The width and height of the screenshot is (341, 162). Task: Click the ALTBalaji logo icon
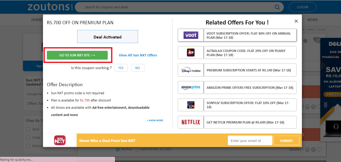[191, 52]
